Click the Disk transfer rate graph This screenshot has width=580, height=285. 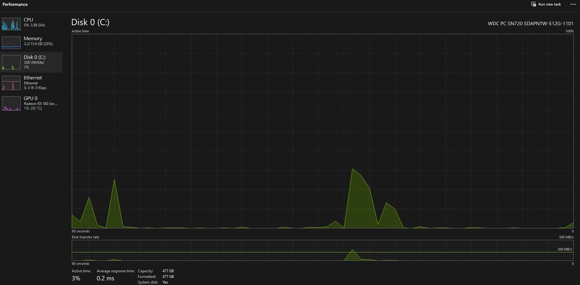tap(322, 250)
